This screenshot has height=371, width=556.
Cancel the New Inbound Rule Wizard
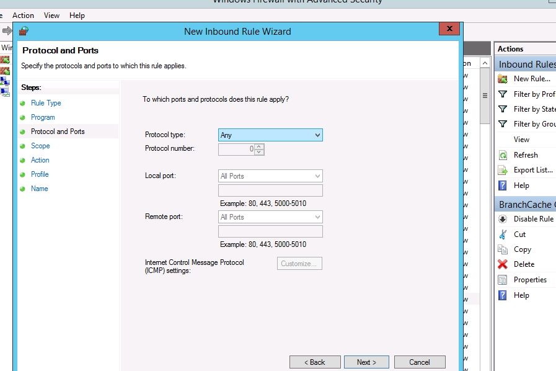click(419, 362)
